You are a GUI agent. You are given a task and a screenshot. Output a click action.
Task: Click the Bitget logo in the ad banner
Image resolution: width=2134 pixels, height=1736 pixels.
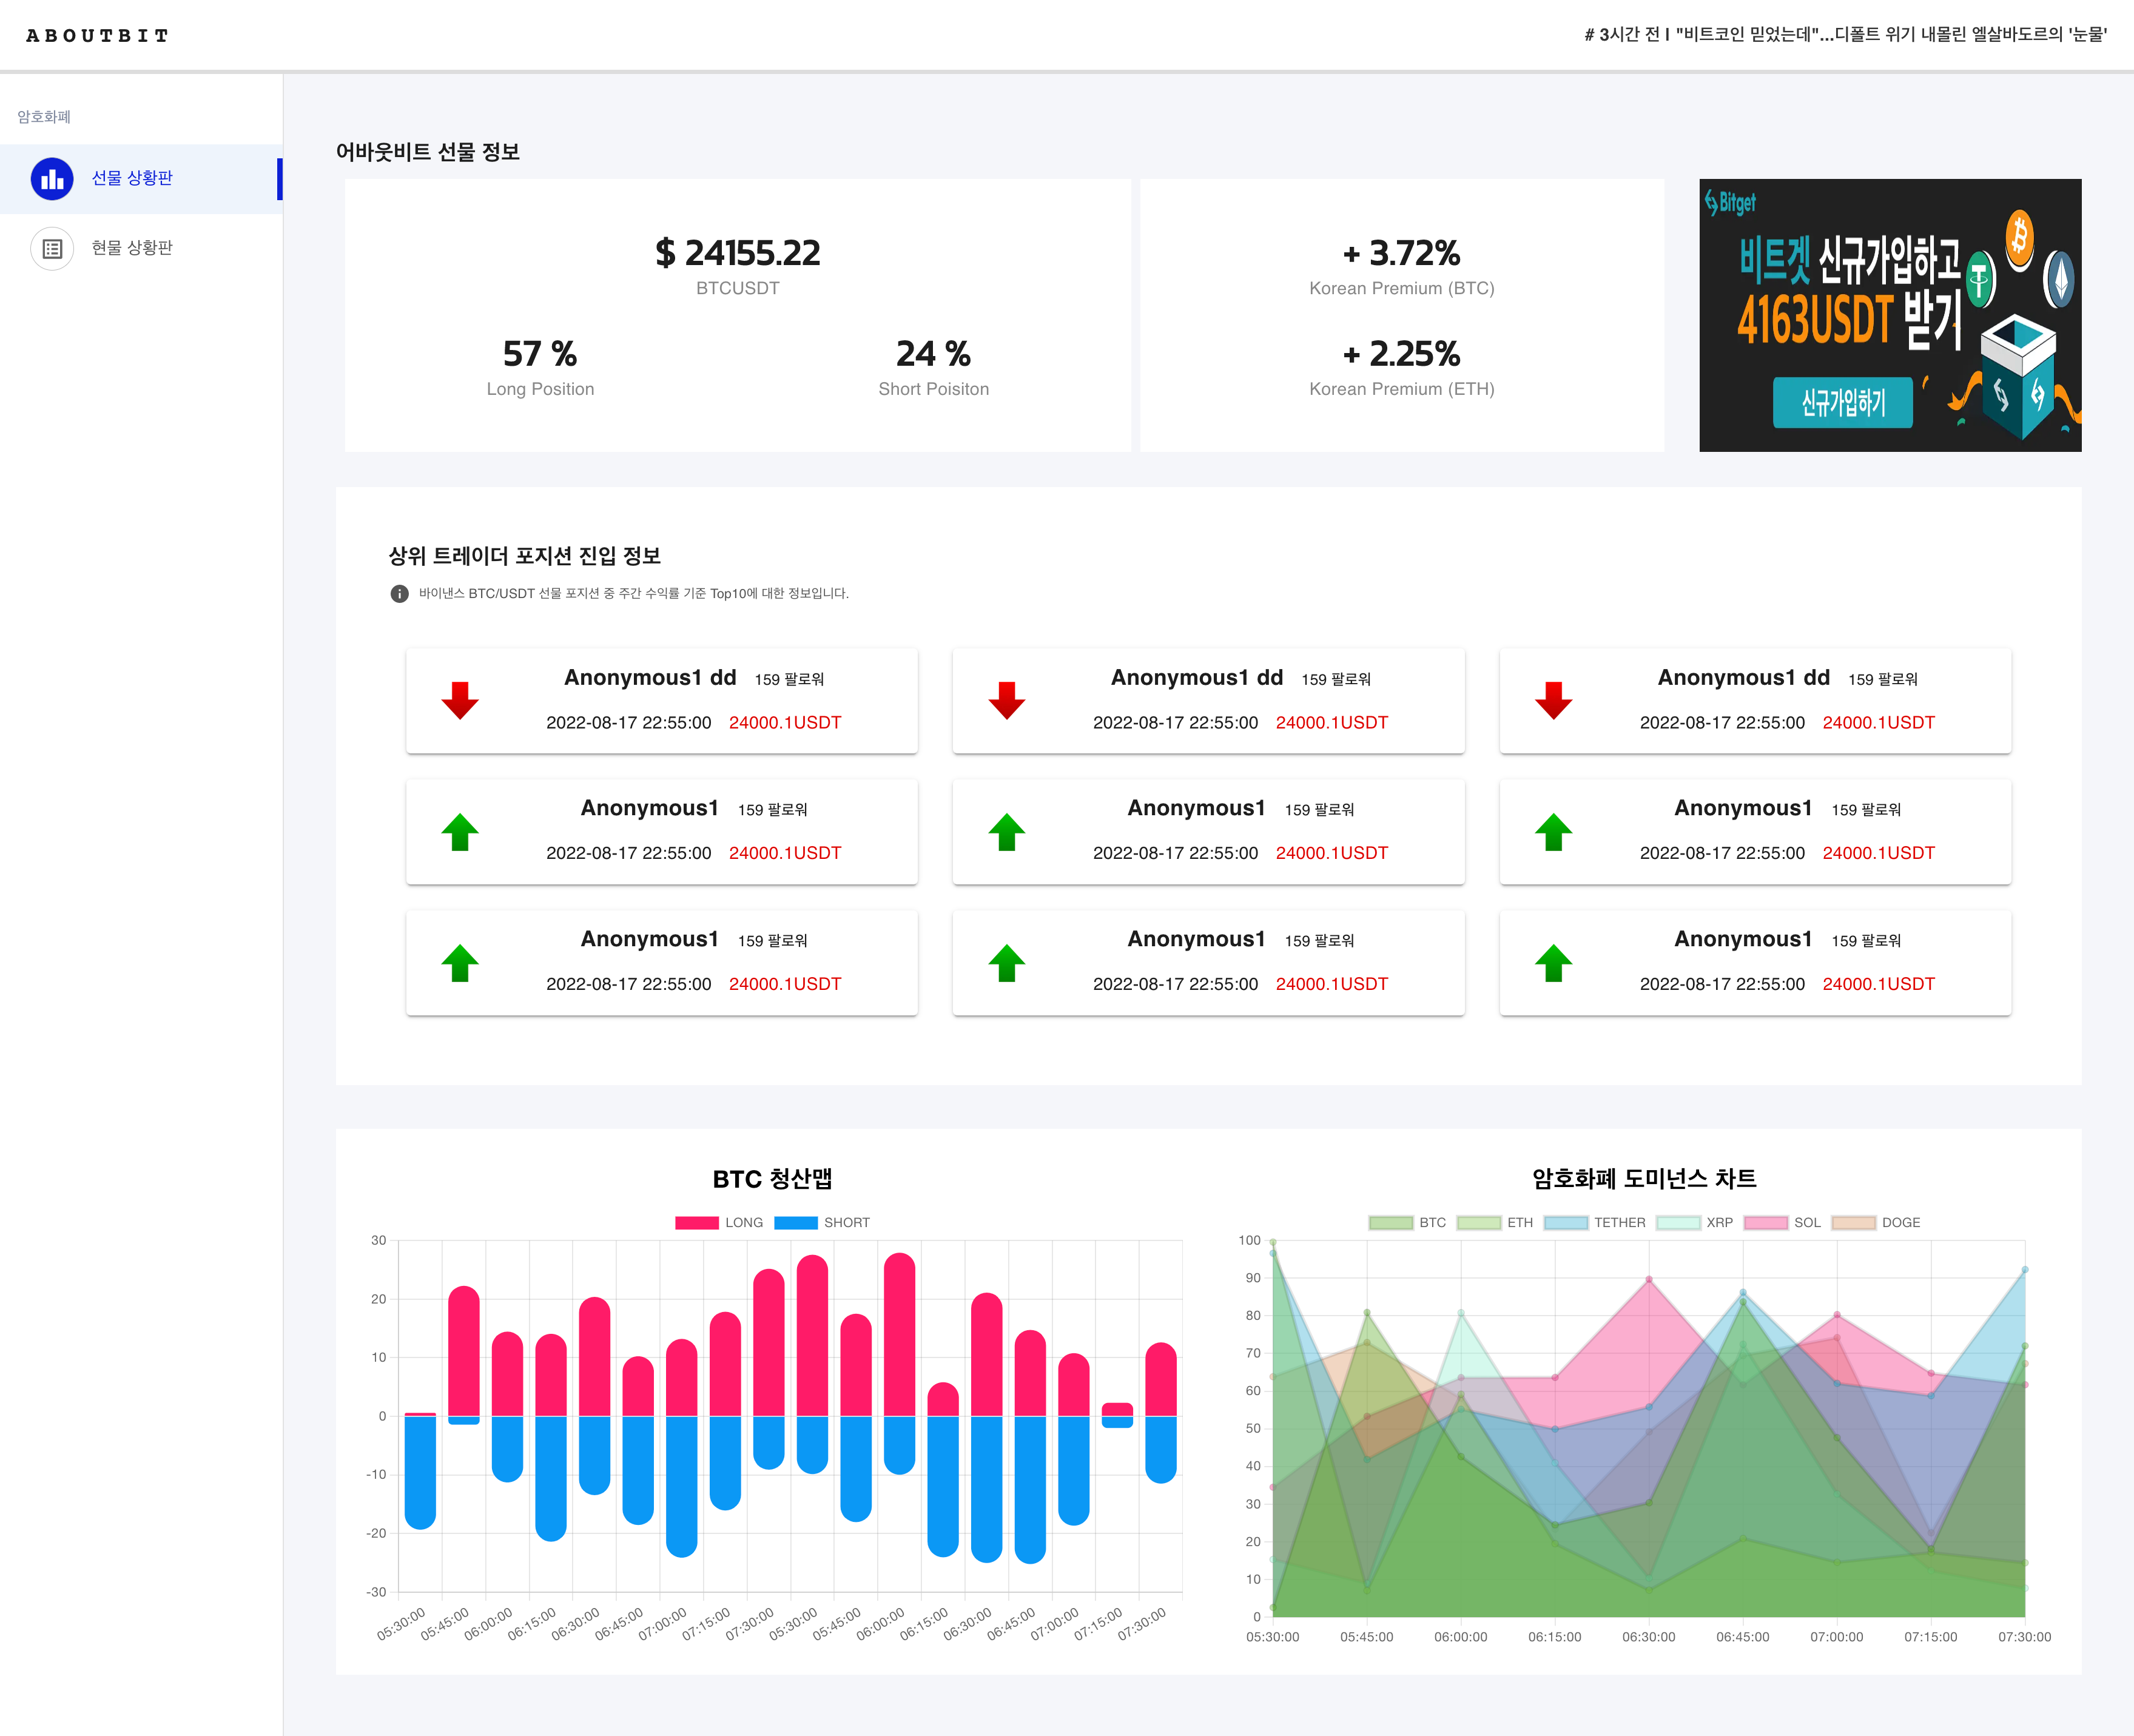(x=1730, y=203)
